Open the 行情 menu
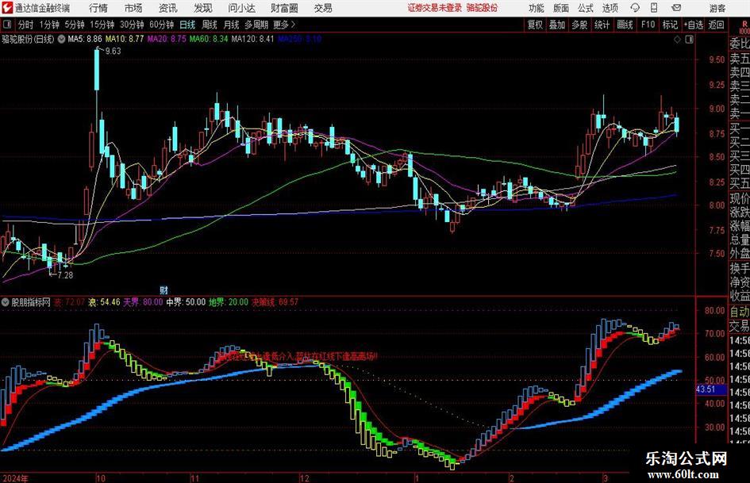Screen dimensions: 750x483 (98, 8)
